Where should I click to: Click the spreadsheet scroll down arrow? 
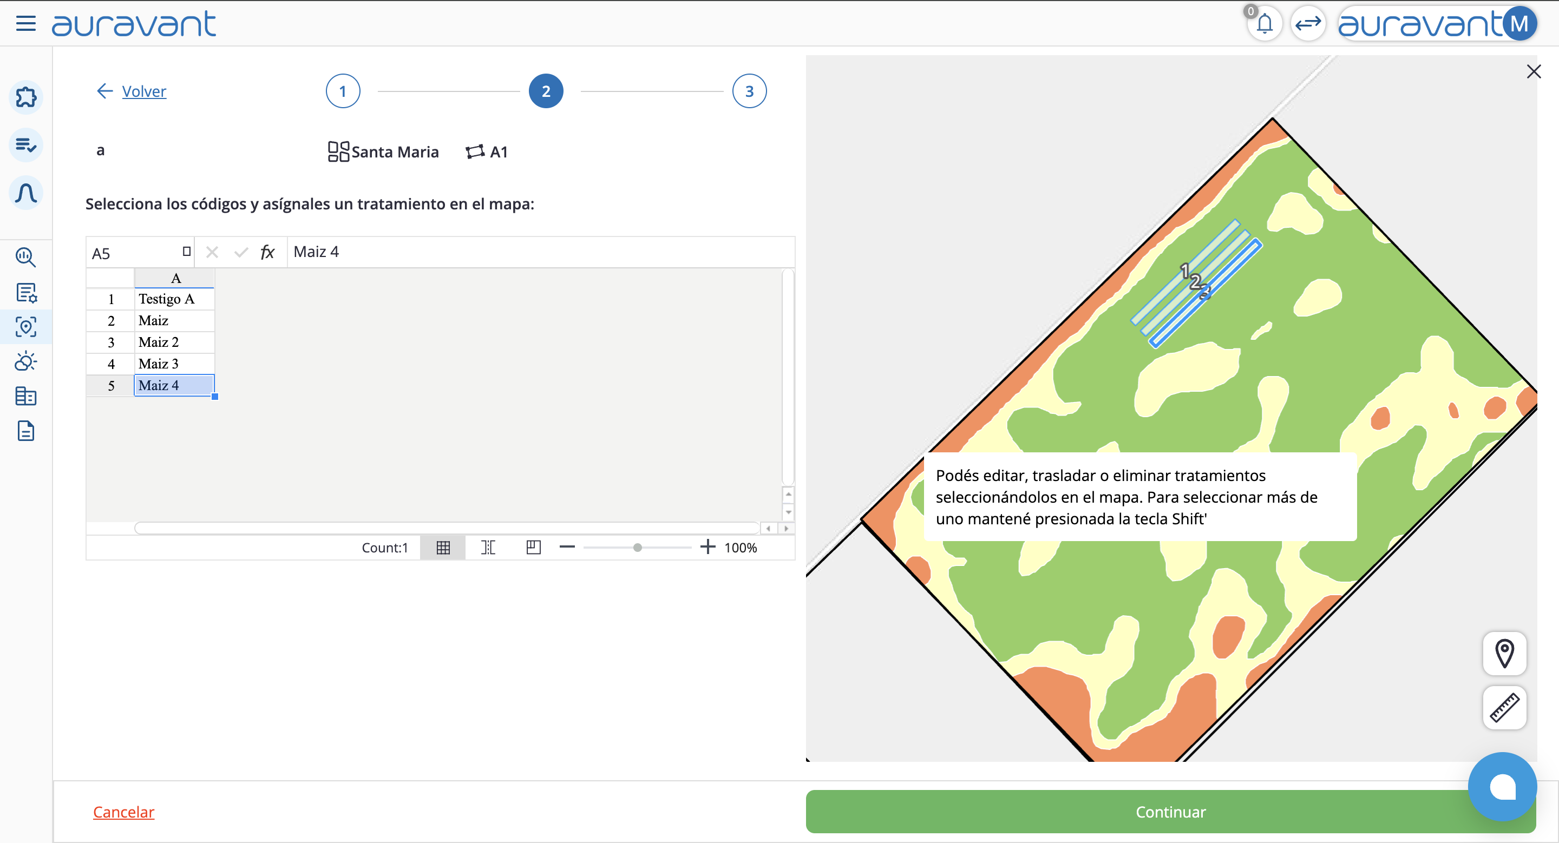788,512
